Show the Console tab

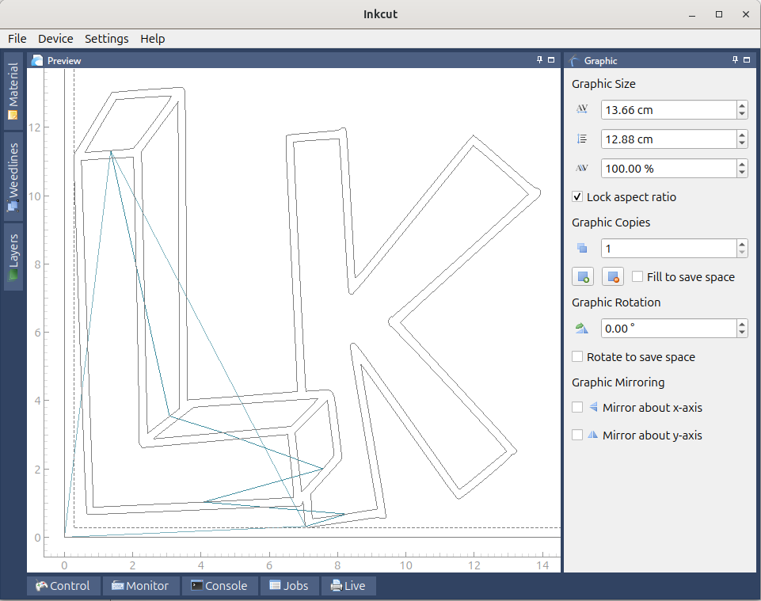(219, 586)
